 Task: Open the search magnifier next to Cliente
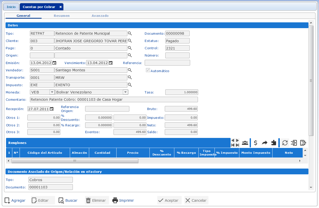[130, 41]
